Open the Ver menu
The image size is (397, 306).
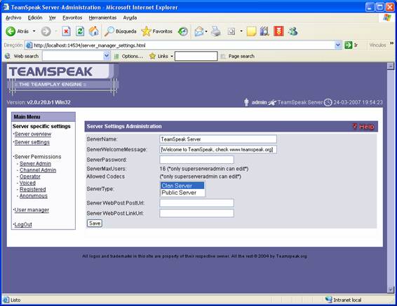click(x=53, y=18)
